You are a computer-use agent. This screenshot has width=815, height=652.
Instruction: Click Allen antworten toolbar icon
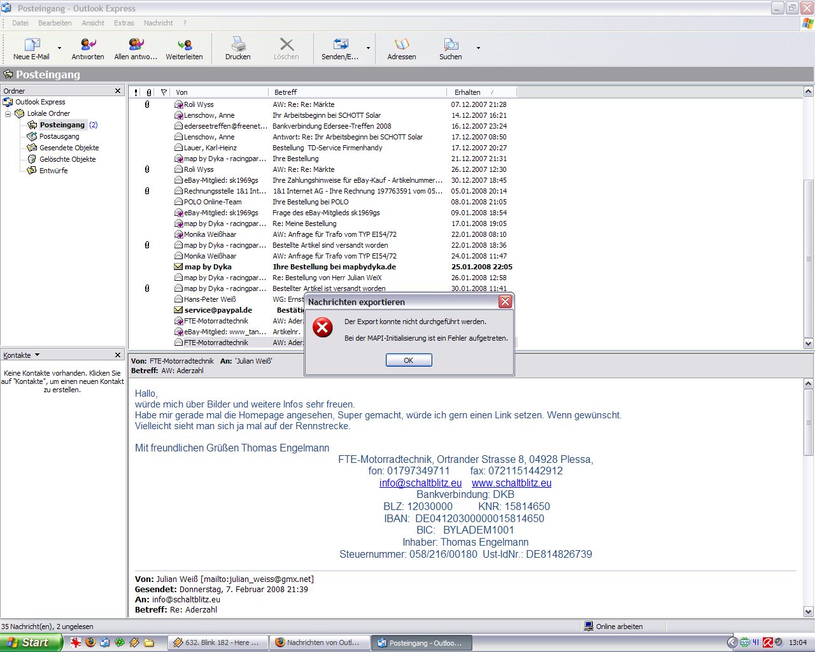pyautogui.click(x=136, y=45)
